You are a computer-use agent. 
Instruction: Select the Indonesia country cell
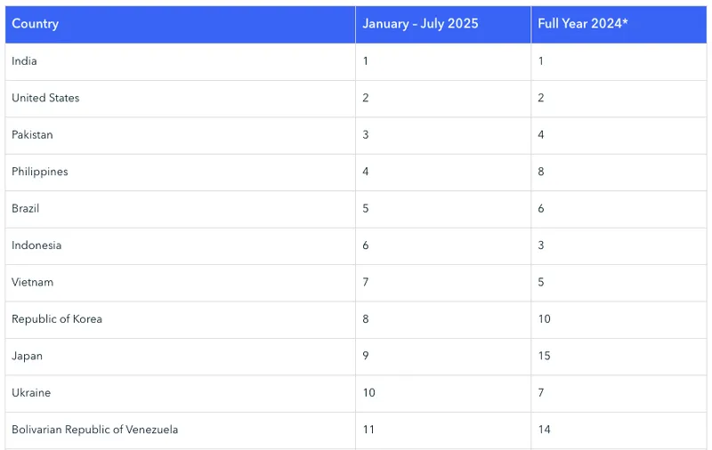pyautogui.click(x=36, y=245)
